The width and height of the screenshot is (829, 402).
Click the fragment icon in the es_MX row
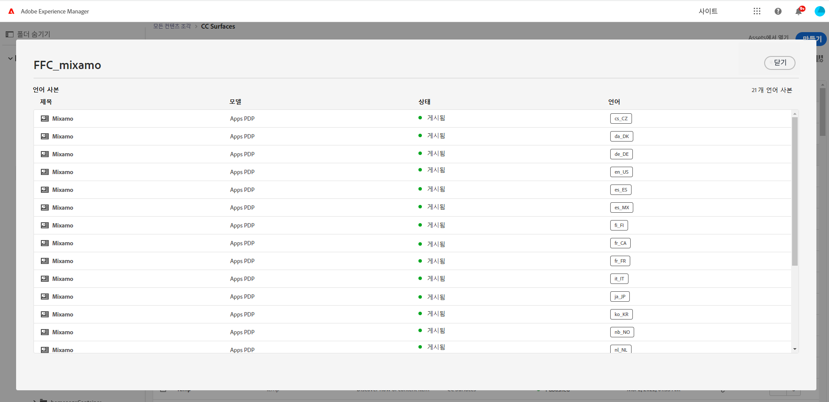click(x=45, y=208)
